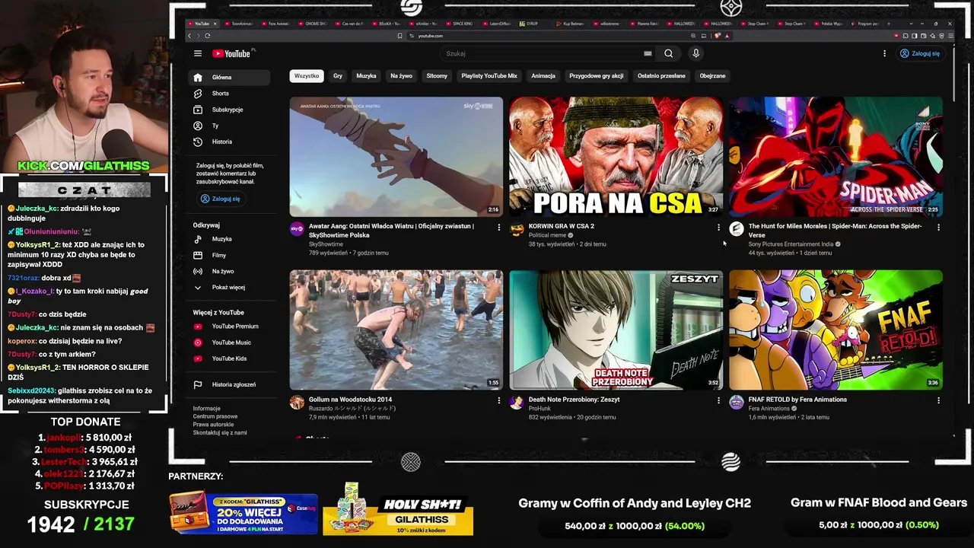Expand Pokaż więcej in the sidebar
Screen dimensions: 974x548
pyautogui.click(x=229, y=288)
